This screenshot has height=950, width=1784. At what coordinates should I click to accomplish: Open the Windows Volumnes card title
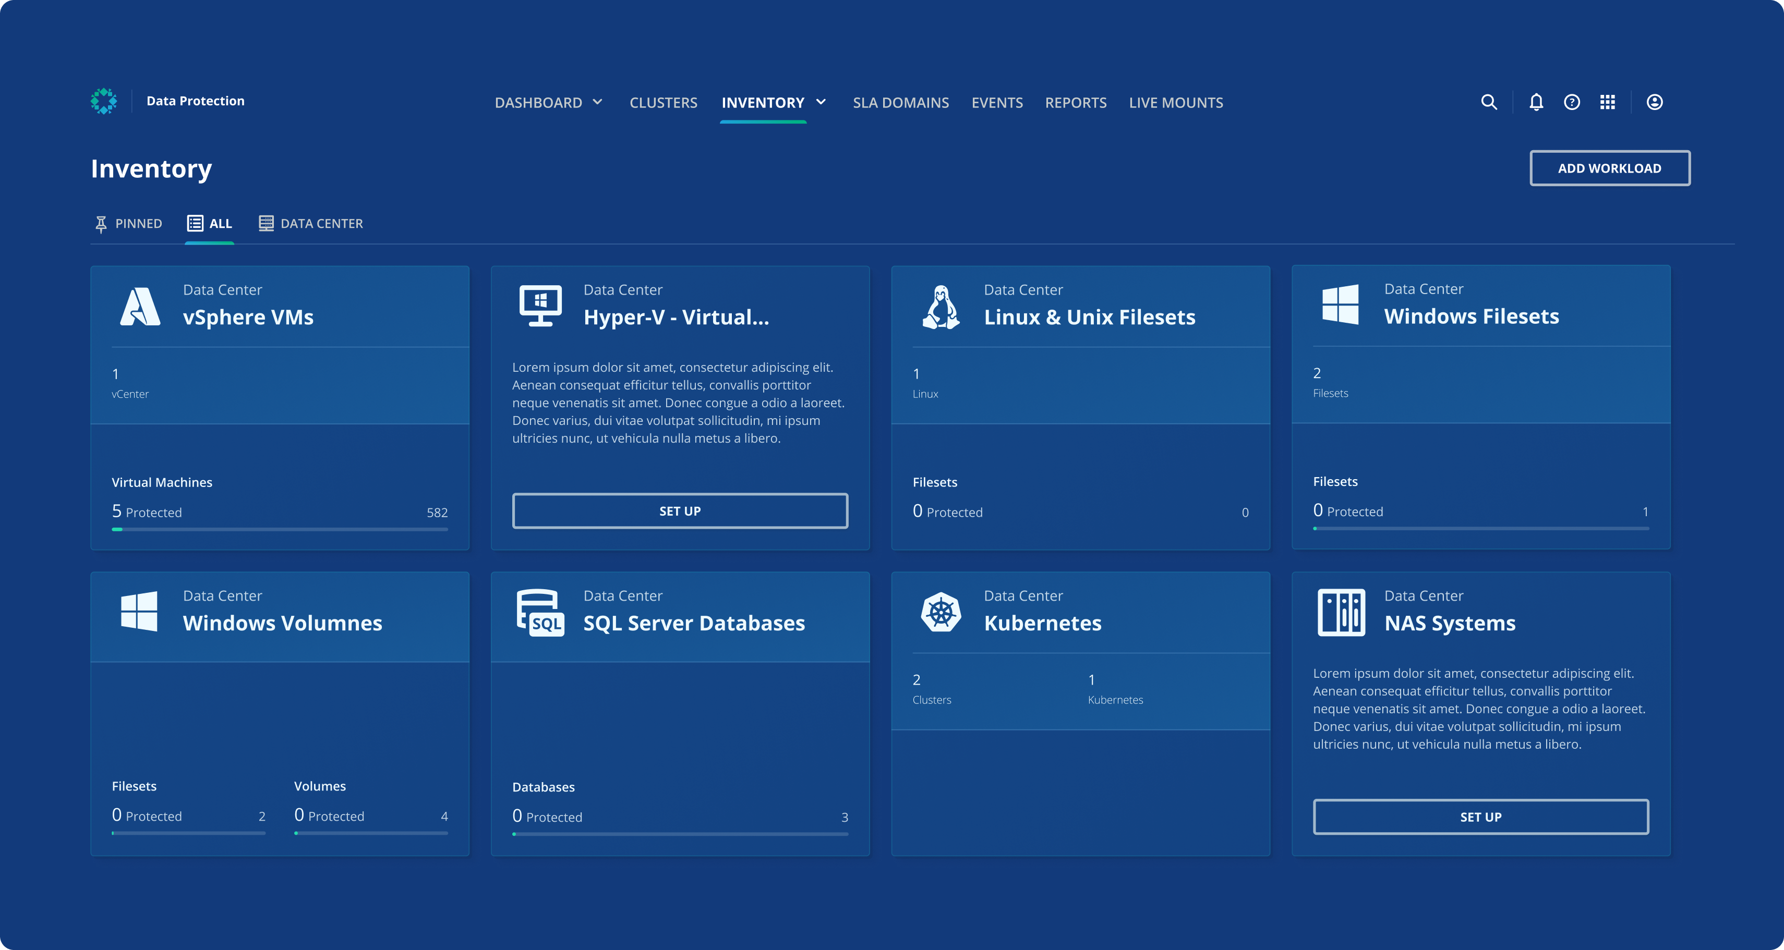coord(282,623)
